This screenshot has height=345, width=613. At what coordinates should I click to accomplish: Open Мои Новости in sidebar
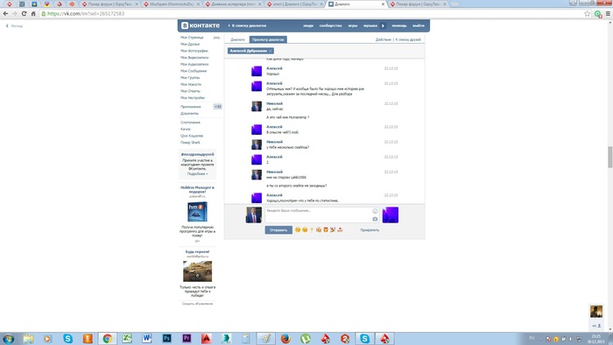[191, 84]
